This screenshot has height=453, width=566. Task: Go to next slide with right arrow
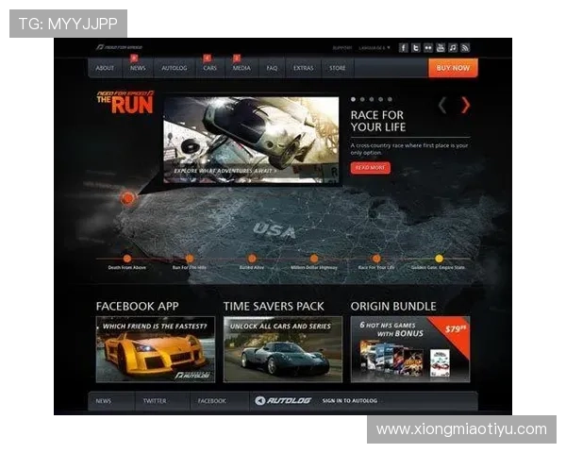pyautogui.click(x=465, y=106)
